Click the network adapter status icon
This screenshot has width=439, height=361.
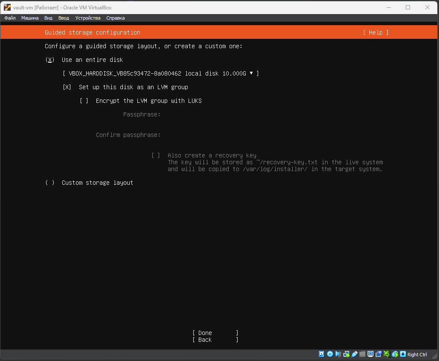click(x=346, y=354)
